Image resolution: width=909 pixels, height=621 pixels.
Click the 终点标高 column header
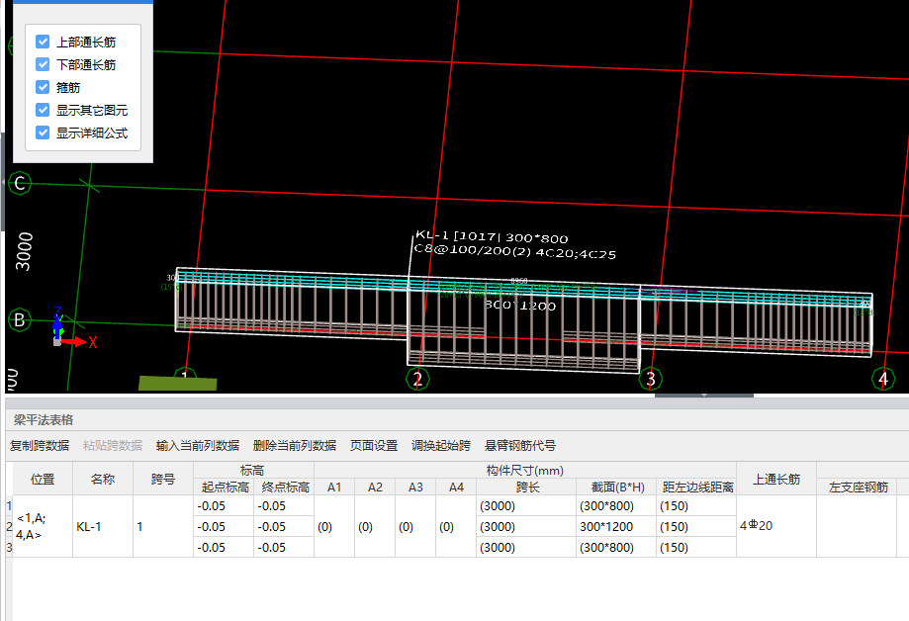(x=284, y=488)
